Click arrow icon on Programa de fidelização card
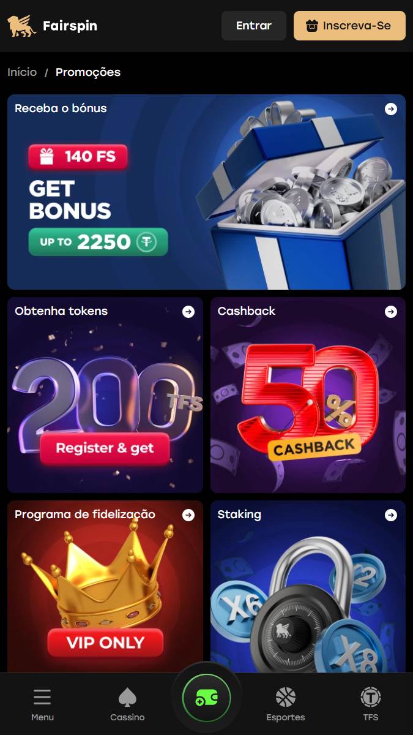Screen dimensions: 413x735 tap(188, 515)
